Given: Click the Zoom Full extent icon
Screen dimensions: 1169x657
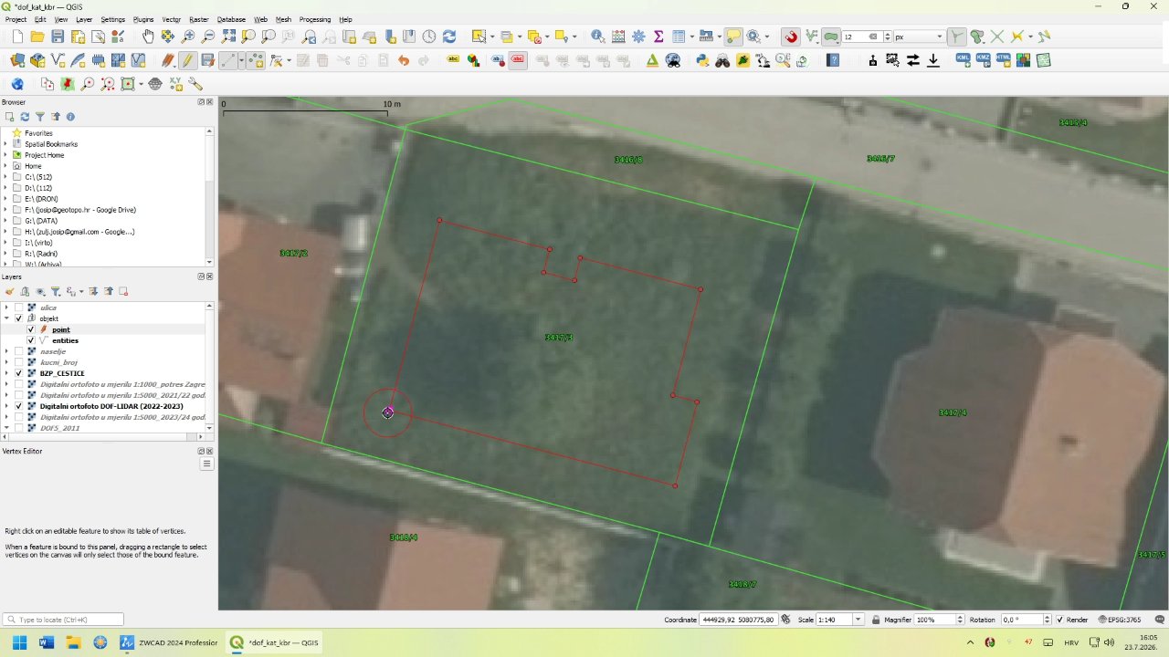Looking at the screenshot, I should pyautogui.click(x=228, y=36).
